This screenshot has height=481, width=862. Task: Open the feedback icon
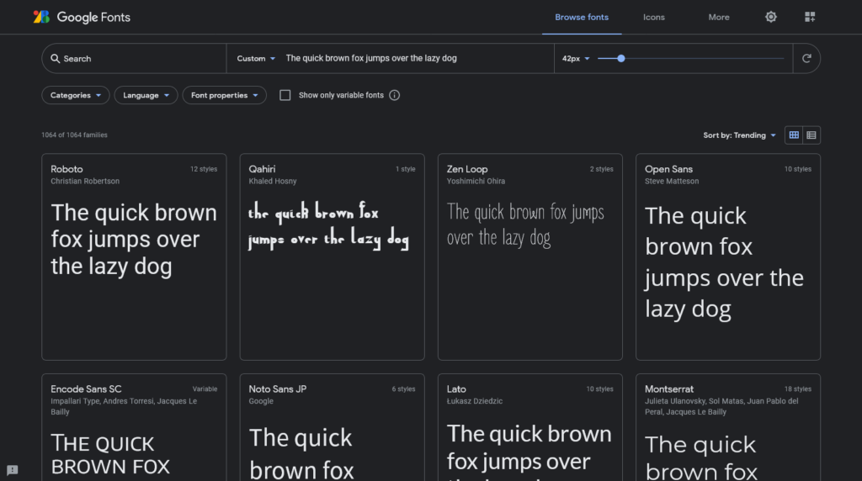12,470
